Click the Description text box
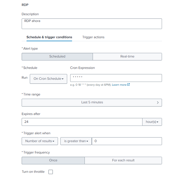Screen dimensions: 185x176 pyautogui.click(x=92, y=24)
